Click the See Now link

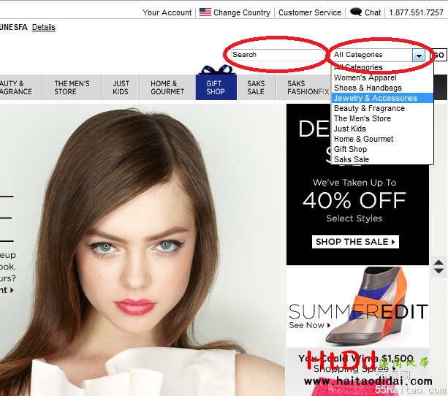(309, 325)
